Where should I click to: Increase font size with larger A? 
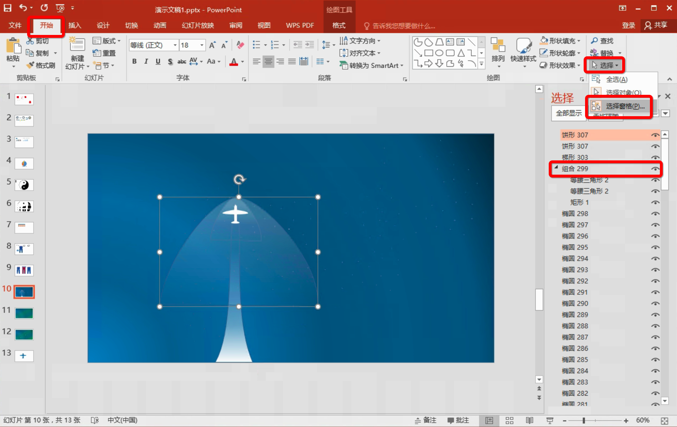pyautogui.click(x=212, y=45)
